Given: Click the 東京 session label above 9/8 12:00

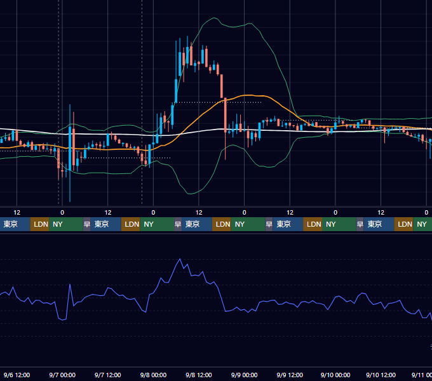Looking at the screenshot, I should click(x=197, y=224).
